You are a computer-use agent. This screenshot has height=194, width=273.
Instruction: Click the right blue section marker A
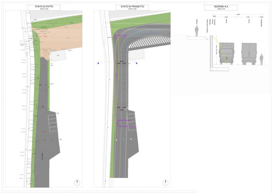137,64
